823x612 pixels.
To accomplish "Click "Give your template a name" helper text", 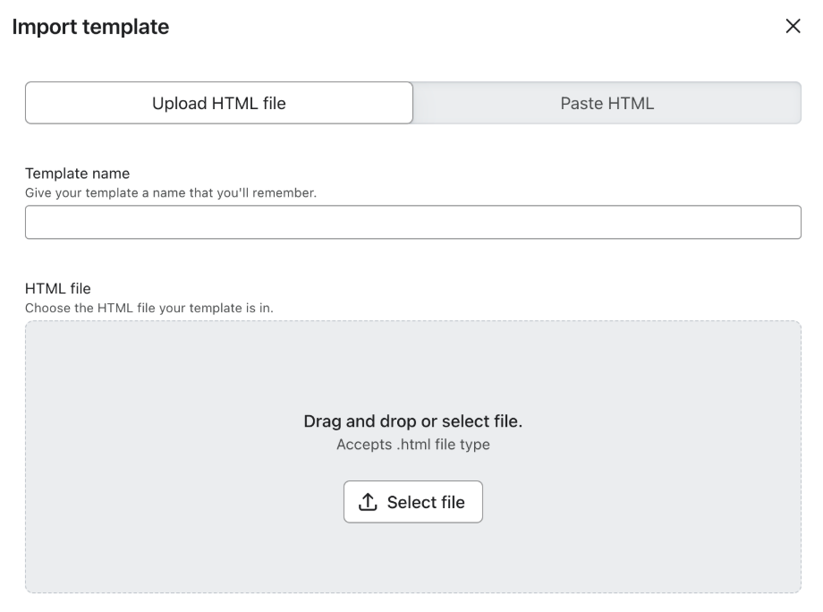I will 170,191.
